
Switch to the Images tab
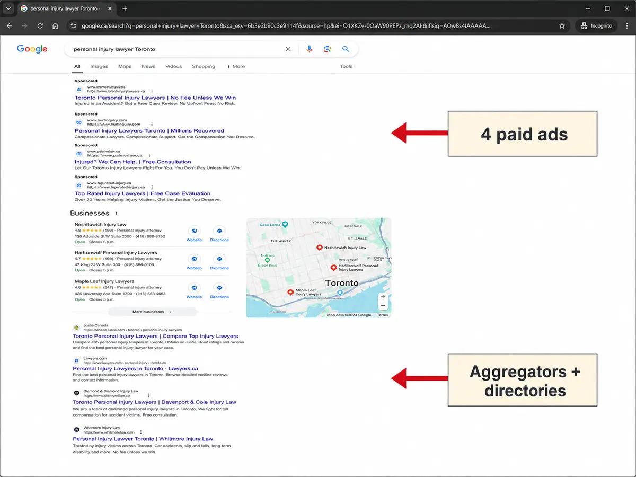[99, 66]
